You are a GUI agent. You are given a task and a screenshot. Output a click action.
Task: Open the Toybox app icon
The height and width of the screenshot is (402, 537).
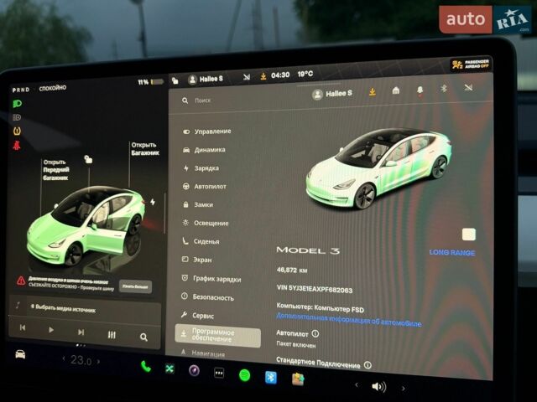coord(298,379)
